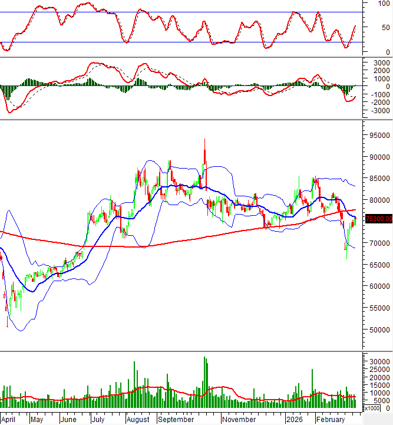Click the x1000 volume multiplier box
This screenshot has width=393, height=425.
pos(372,408)
